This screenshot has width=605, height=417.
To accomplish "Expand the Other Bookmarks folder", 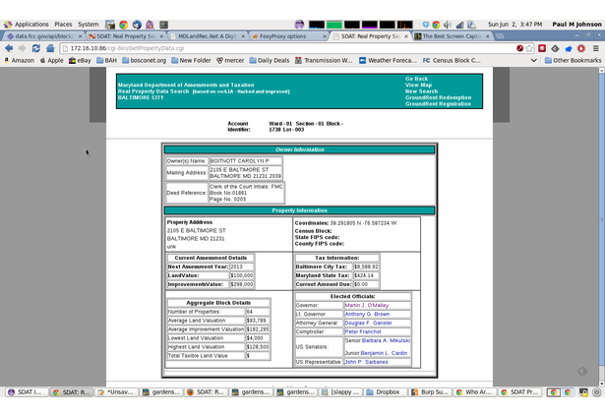I will point(573,61).
